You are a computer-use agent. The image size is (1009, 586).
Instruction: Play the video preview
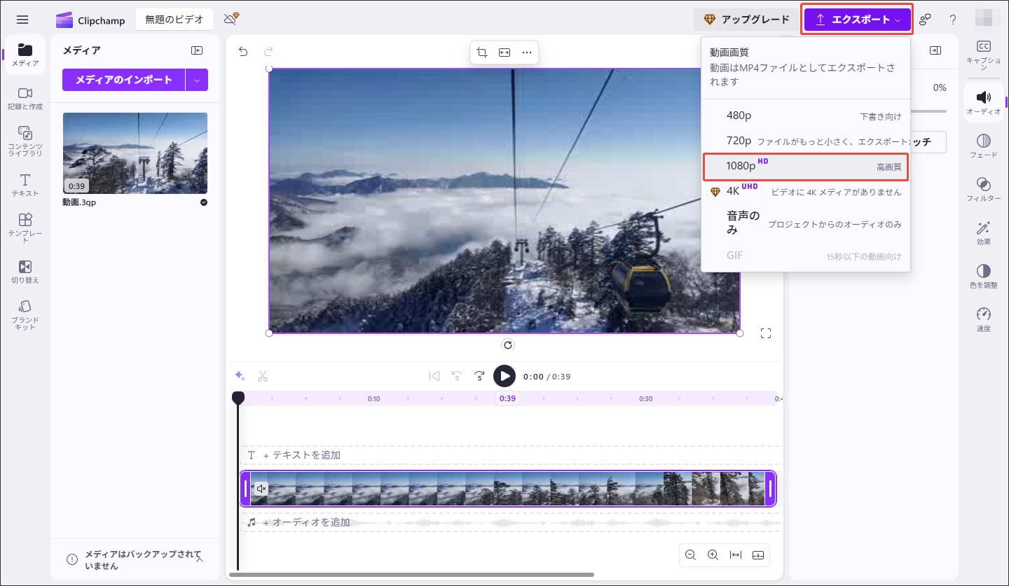click(504, 376)
